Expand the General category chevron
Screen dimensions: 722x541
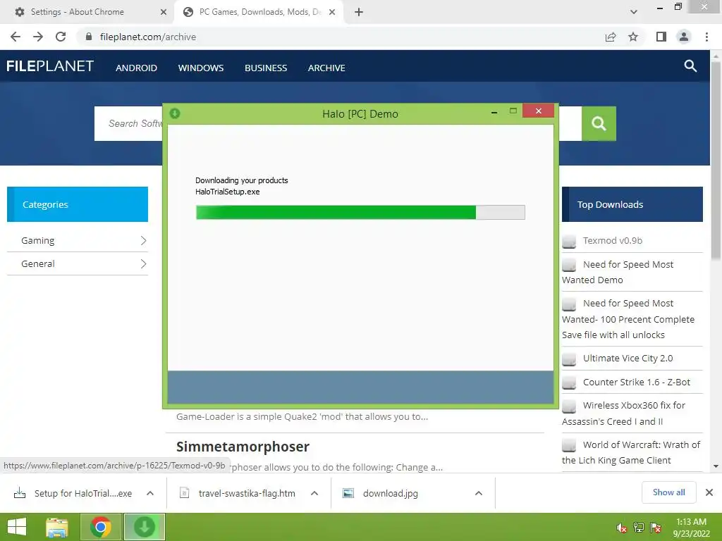click(x=143, y=263)
